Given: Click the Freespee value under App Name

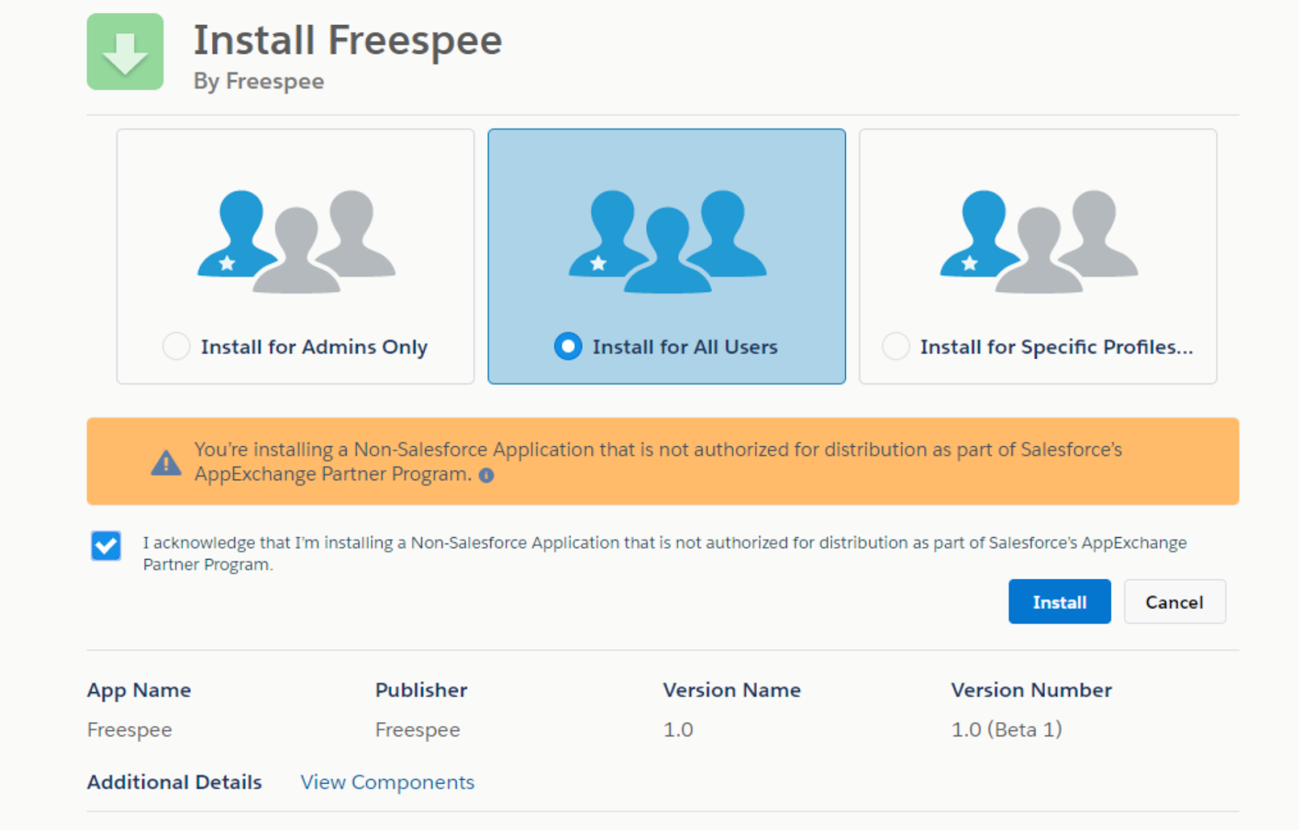Looking at the screenshot, I should click(130, 730).
